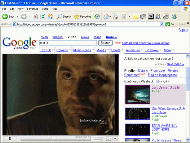
Task: Expand the Comedy category arrow
Action: click(x=70, y=50)
